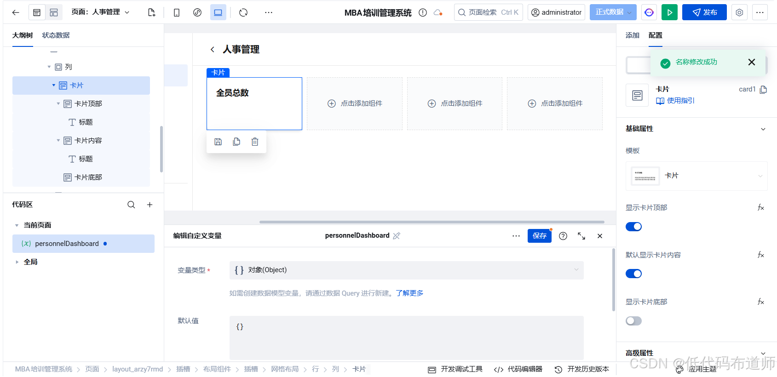Delete the selected card
This screenshot has width=777, height=377.
[x=255, y=142]
